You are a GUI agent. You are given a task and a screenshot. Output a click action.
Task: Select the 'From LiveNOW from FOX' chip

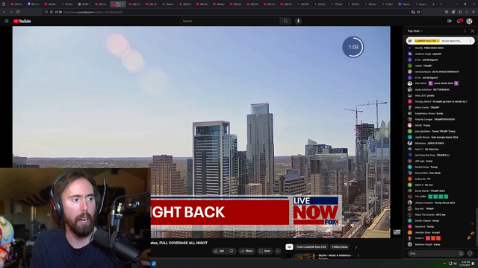coord(311,247)
